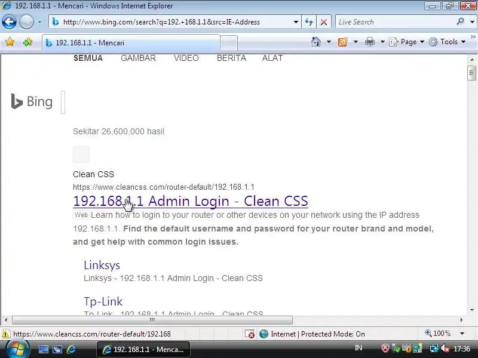Click the Switch between windows icon
The image size is (478, 358).
tap(57, 350)
